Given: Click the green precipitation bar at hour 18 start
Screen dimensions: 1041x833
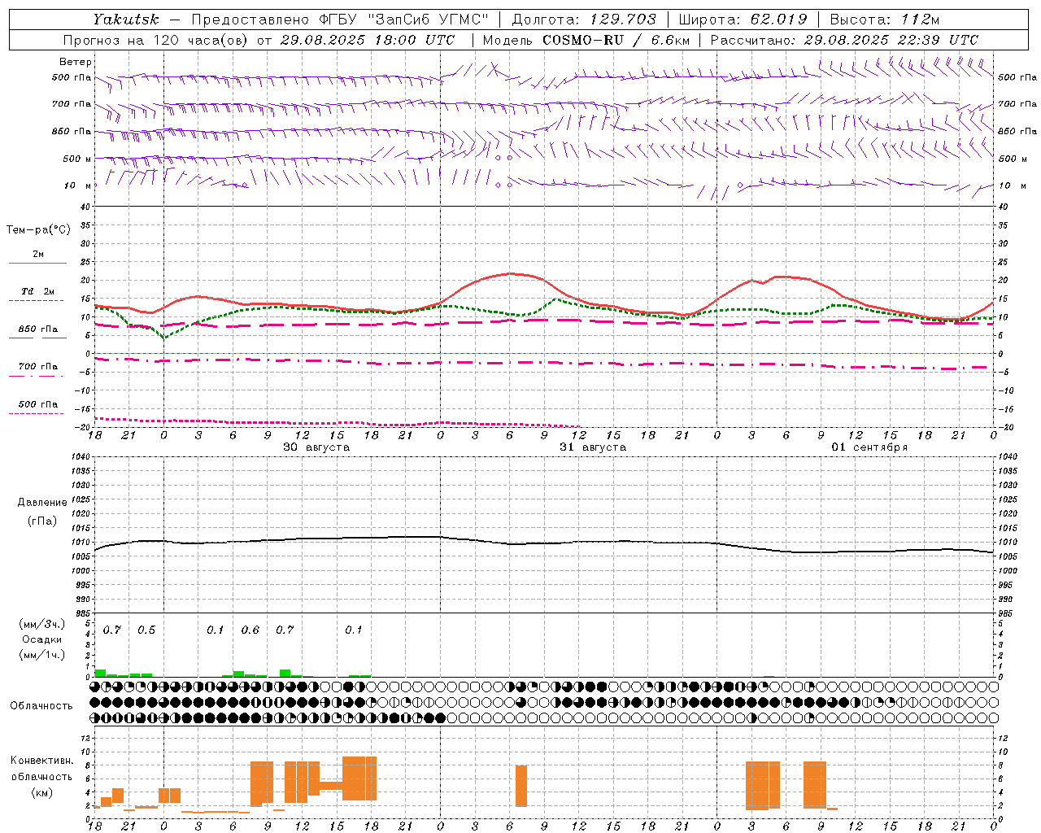Looking at the screenshot, I should coord(100,674).
